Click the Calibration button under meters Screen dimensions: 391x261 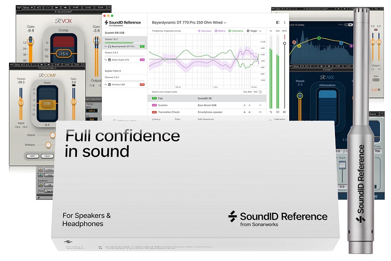click(279, 119)
